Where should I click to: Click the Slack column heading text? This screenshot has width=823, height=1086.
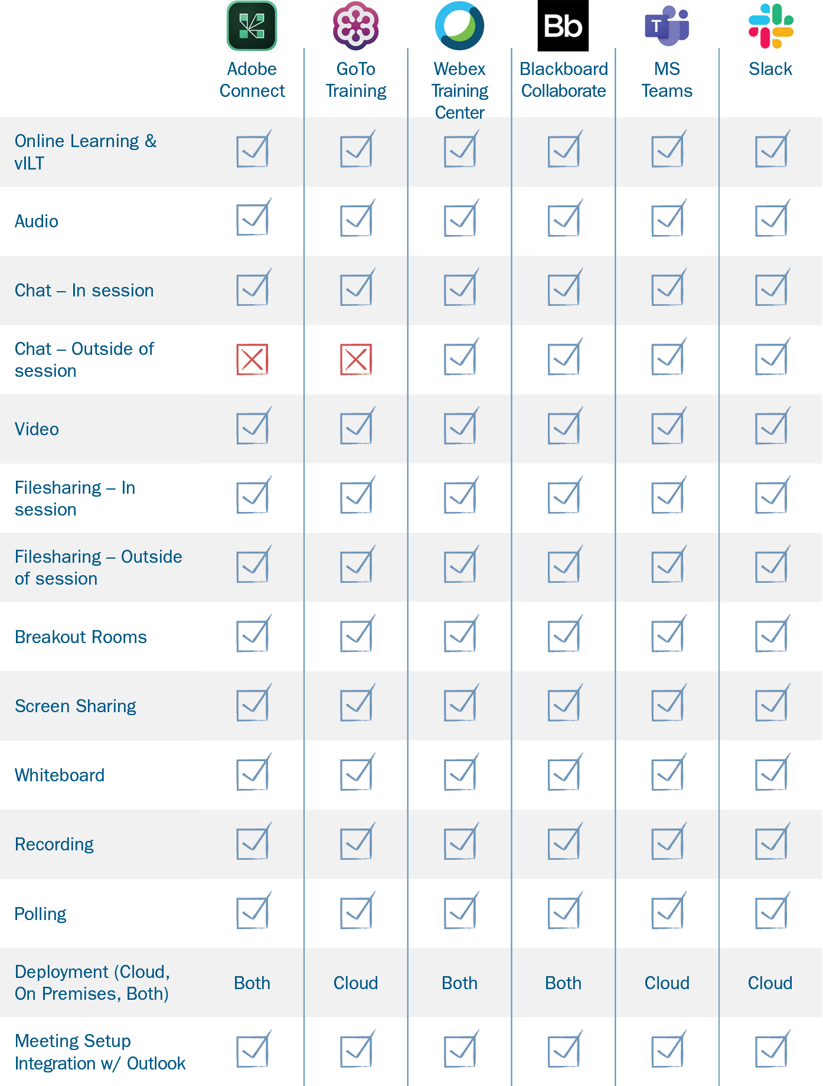click(770, 69)
